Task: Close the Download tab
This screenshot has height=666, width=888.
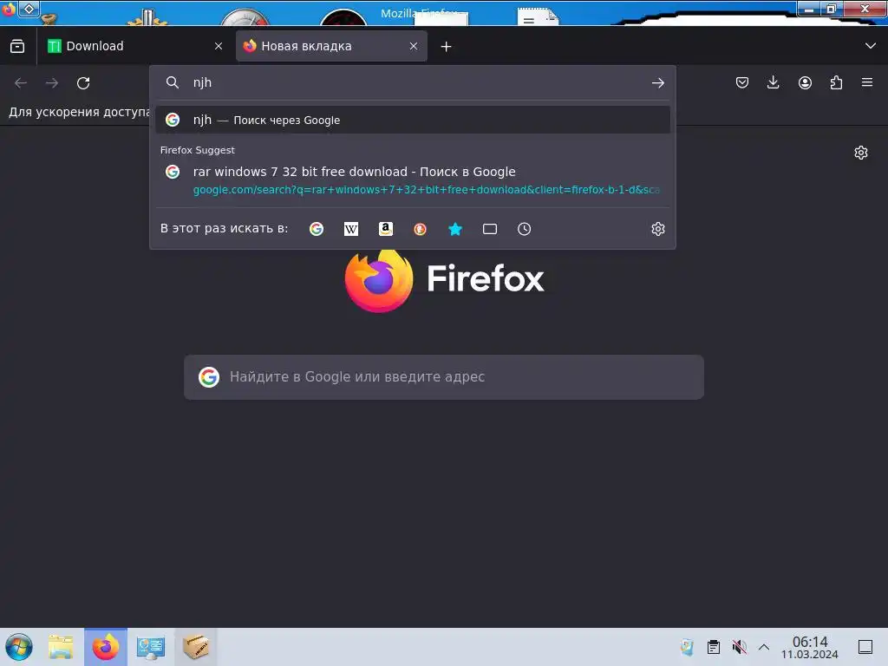Action: tap(219, 47)
